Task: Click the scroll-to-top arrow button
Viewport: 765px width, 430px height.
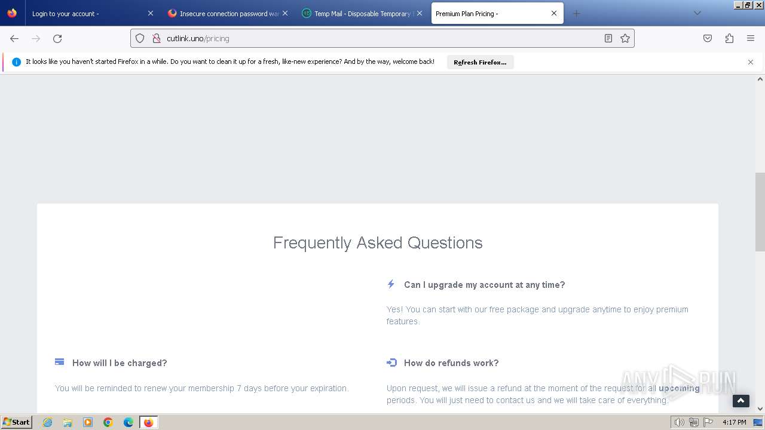Action: tap(741, 401)
